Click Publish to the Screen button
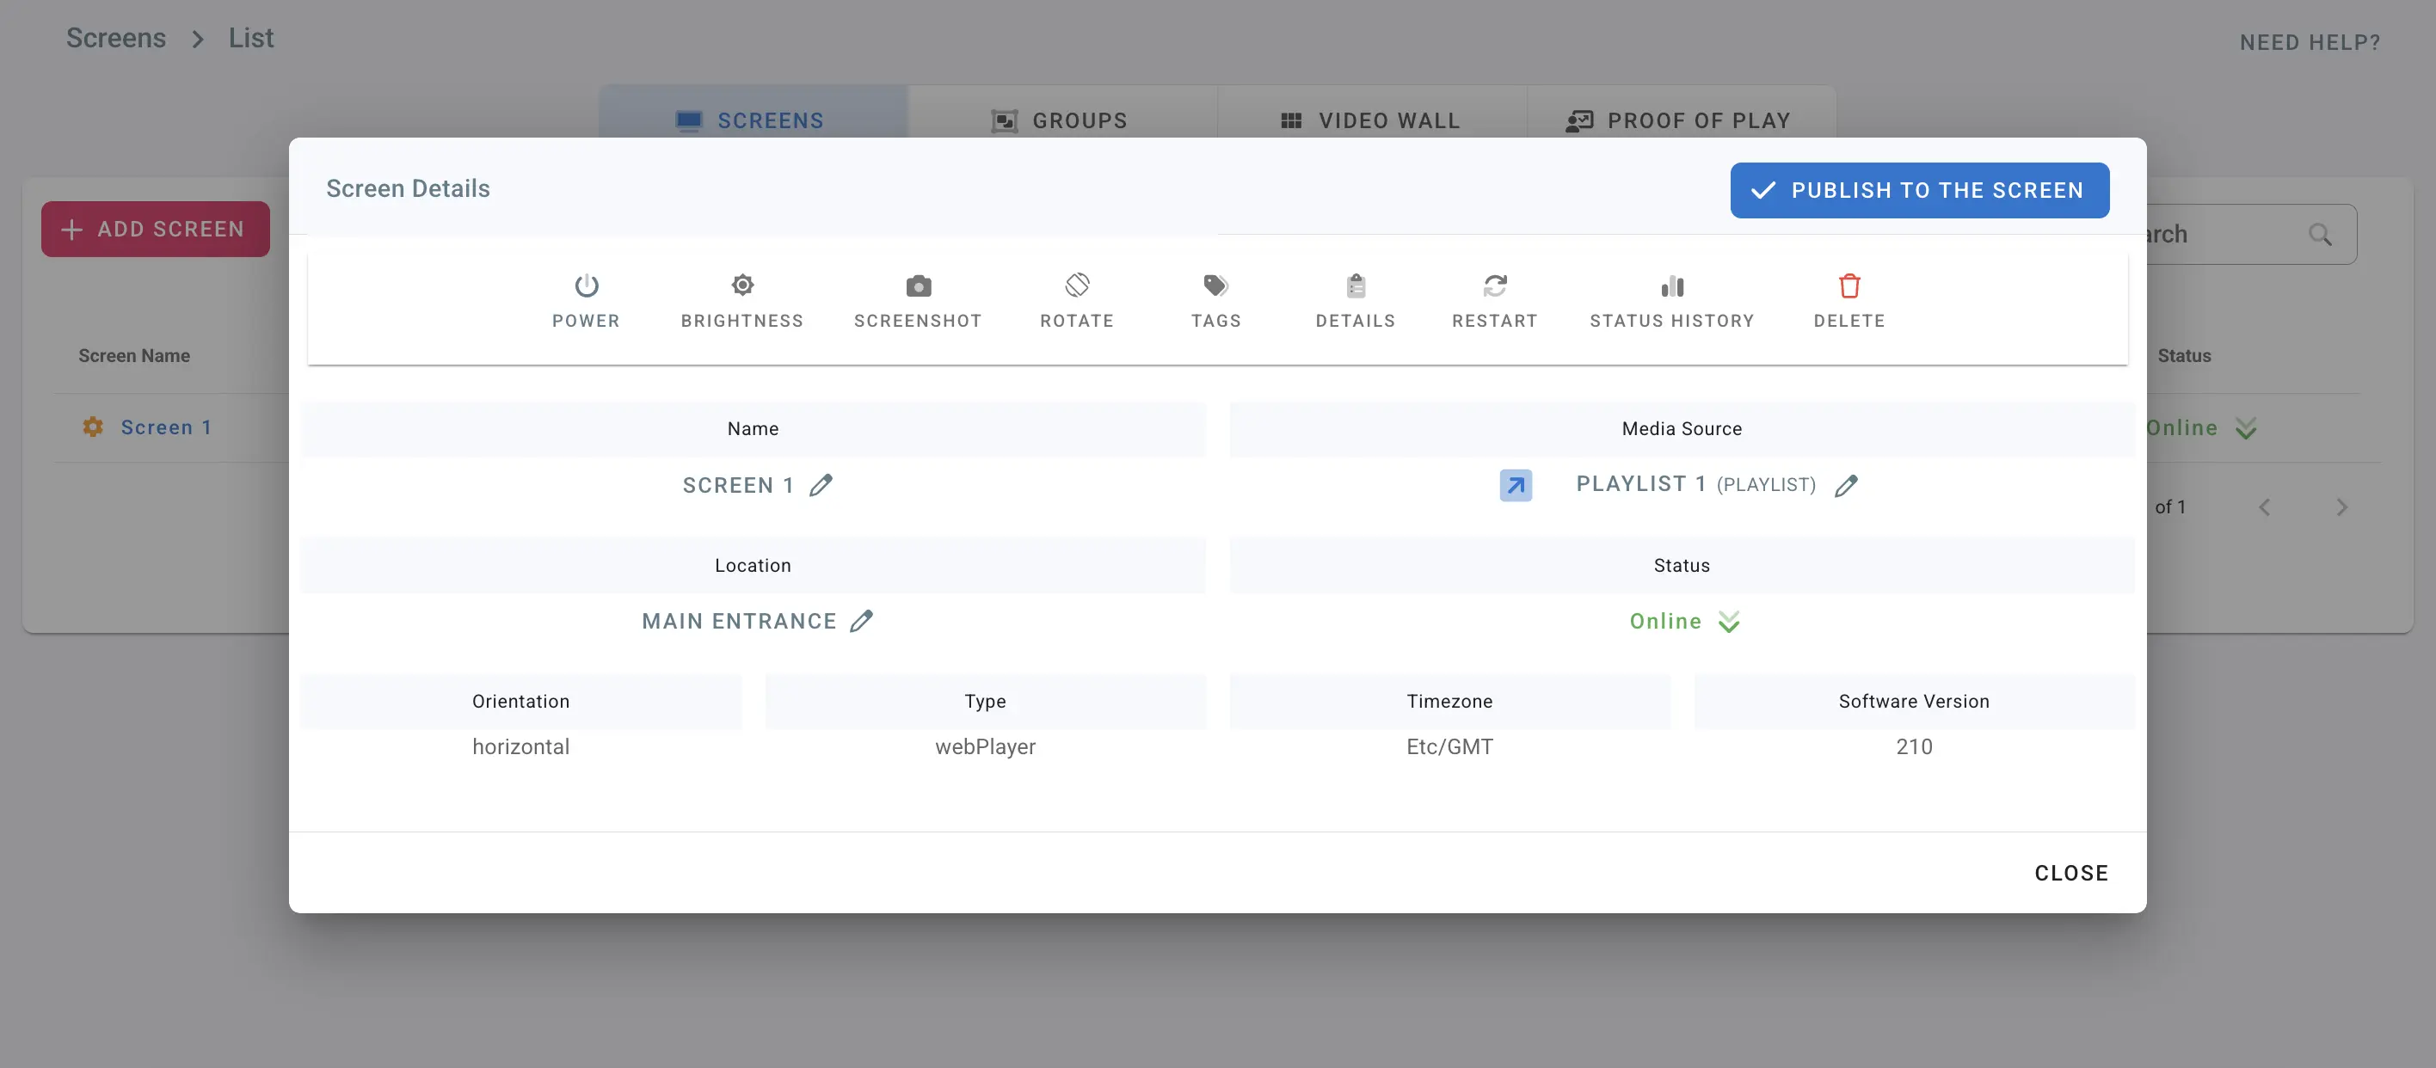The height and width of the screenshot is (1068, 2436). tap(1919, 190)
